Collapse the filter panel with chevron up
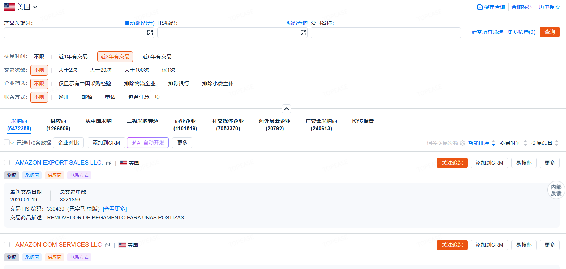566x269 pixels. pyautogui.click(x=286, y=109)
